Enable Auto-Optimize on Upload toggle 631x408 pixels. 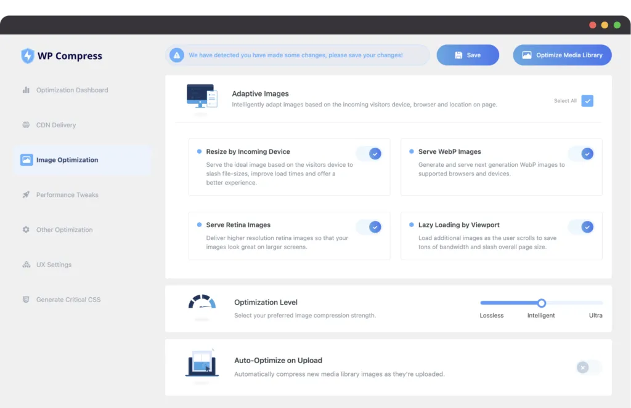(587, 367)
